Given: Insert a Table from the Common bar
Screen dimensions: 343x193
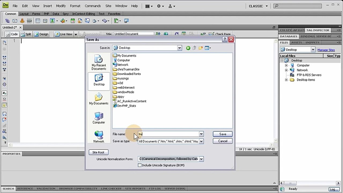Looking at the screenshot, I should (x=38, y=21).
